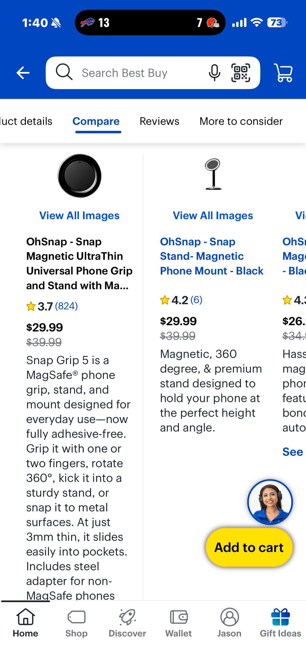
Task: Open the shopping cart
Action: (x=284, y=73)
